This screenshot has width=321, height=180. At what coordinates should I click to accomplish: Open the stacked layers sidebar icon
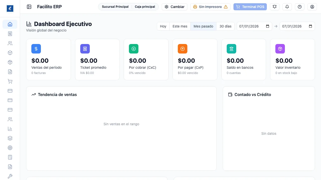(x=10, y=138)
